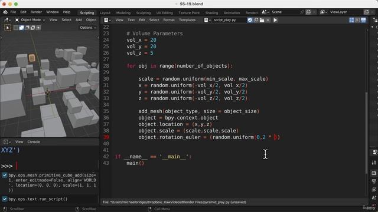Open the View Layer properties tab icon
Screen dimensions: 378x212
click(x=374, y=190)
